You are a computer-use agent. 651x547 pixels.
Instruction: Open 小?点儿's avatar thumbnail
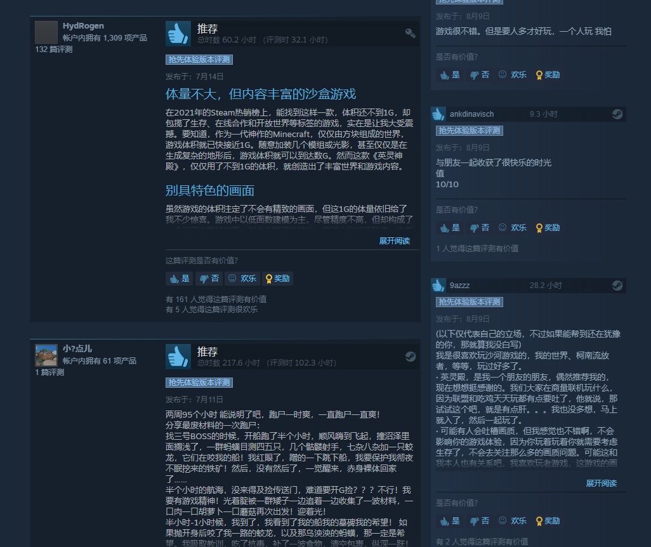click(46, 355)
